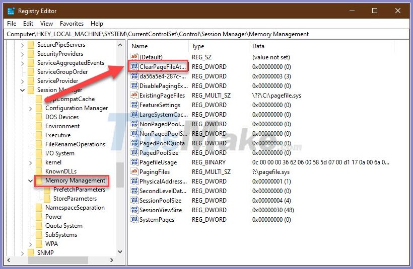Click the 0x00000030 (48) data cell
Screen dimensions: 413x269
tap(273, 210)
